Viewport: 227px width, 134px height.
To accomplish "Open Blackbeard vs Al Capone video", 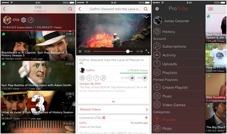I will point(38,46).
